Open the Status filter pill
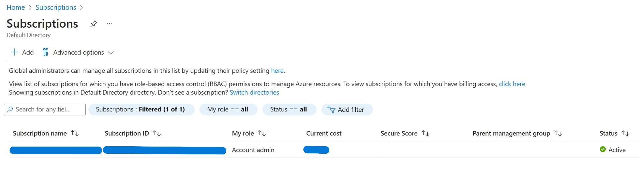The width and height of the screenshot is (639, 169). point(289,110)
